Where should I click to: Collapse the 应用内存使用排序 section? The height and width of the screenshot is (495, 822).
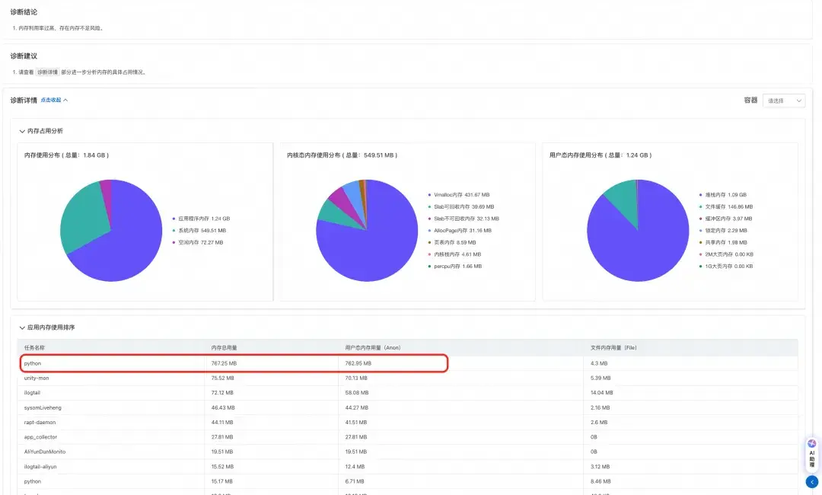click(47, 327)
